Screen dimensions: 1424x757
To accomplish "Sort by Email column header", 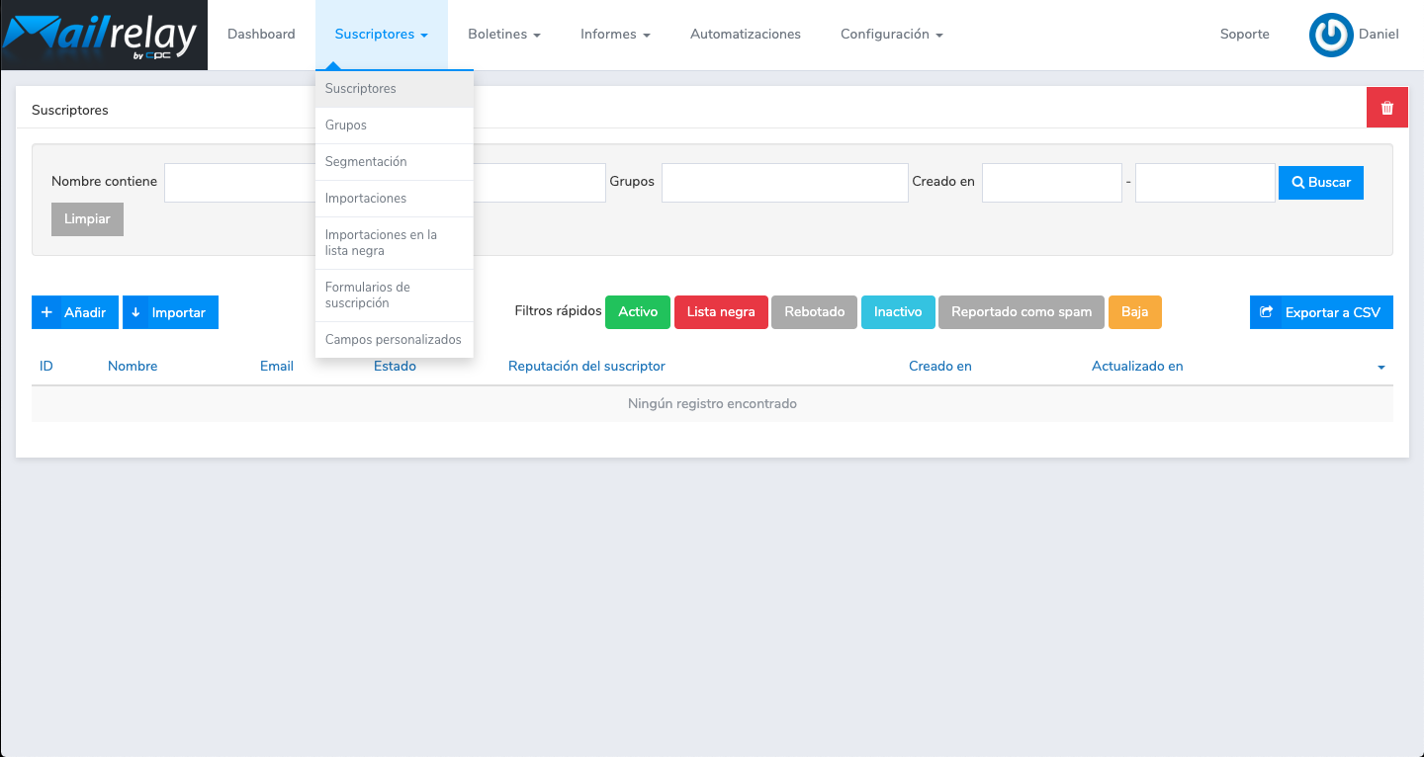I will click(277, 367).
